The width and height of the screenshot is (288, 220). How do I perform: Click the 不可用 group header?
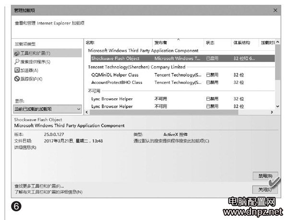[x=94, y=91]
